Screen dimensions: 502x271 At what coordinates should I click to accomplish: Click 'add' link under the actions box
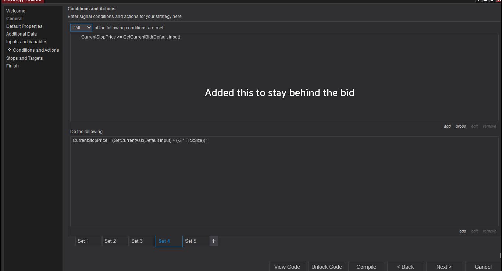point(463,231)
